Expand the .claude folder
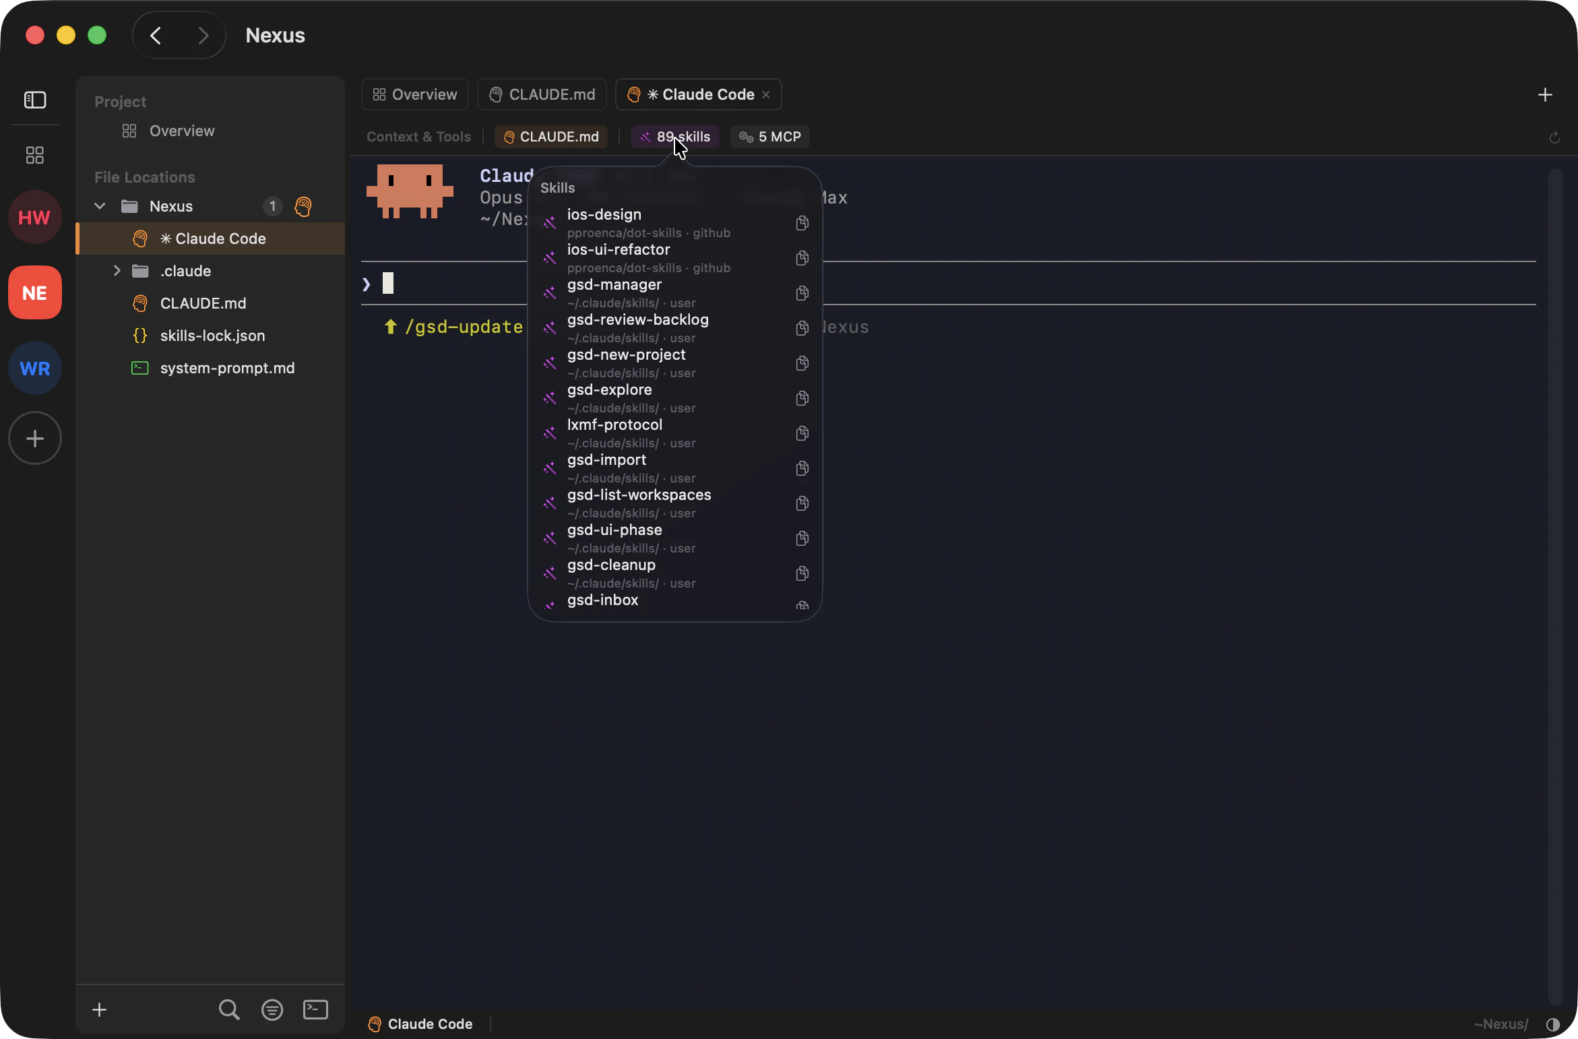The height and width of the screenshot is (1039, 1578). point(117,271)
